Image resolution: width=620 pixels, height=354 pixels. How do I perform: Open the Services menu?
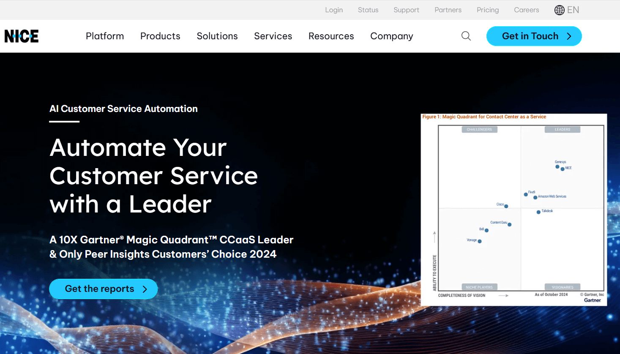click(x=273, y=36)
